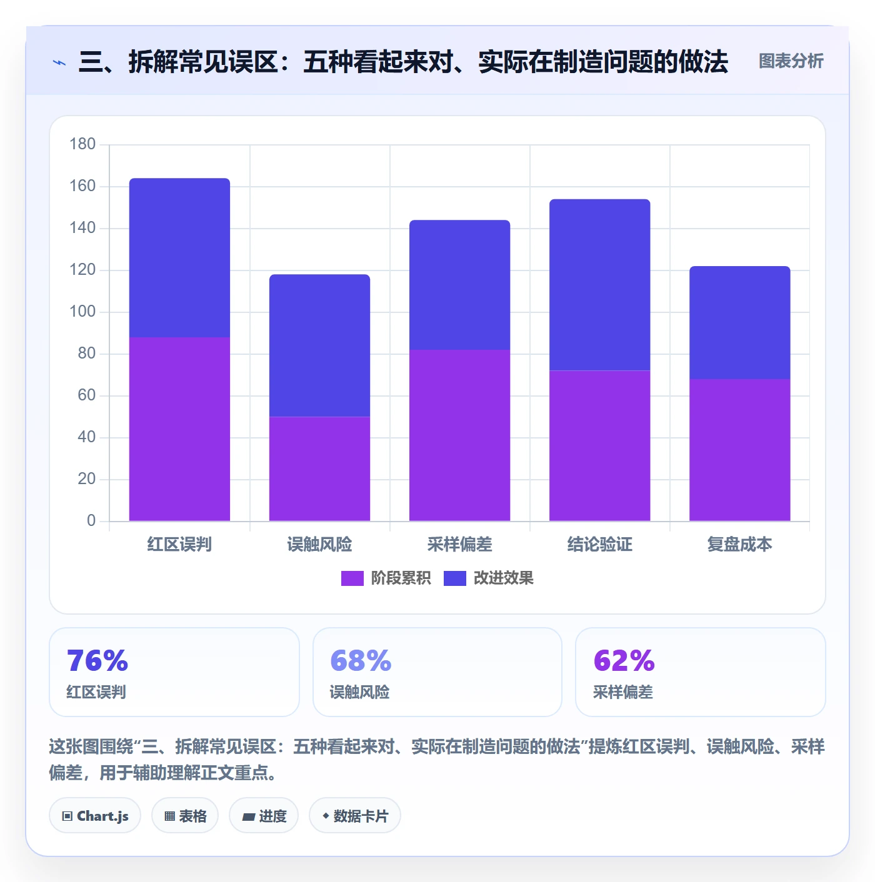Click the purple 误触风险 bar segment
This screenshot has width=875, height=882.
319,468
